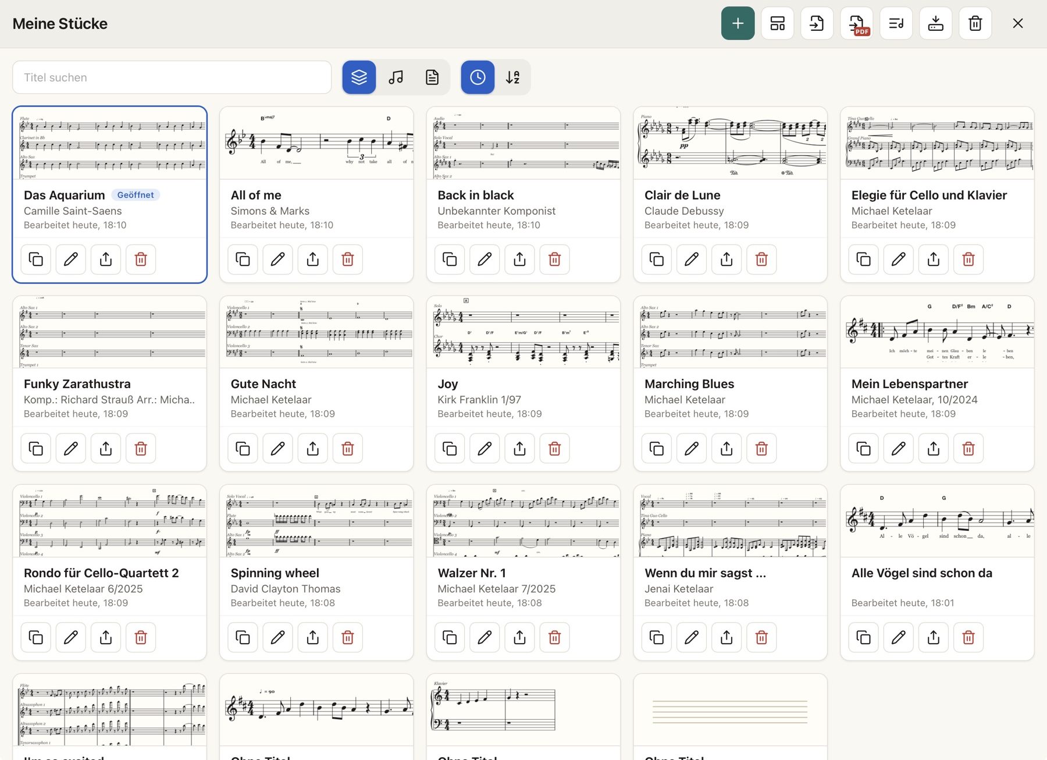The image size is (1047, 760).
Task: Filter to music note scores only
Action: point(396,77)
